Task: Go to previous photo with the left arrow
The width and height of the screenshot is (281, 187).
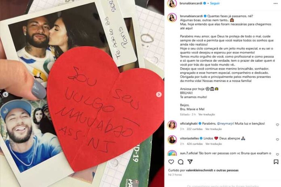Action: tap(6, 94)
